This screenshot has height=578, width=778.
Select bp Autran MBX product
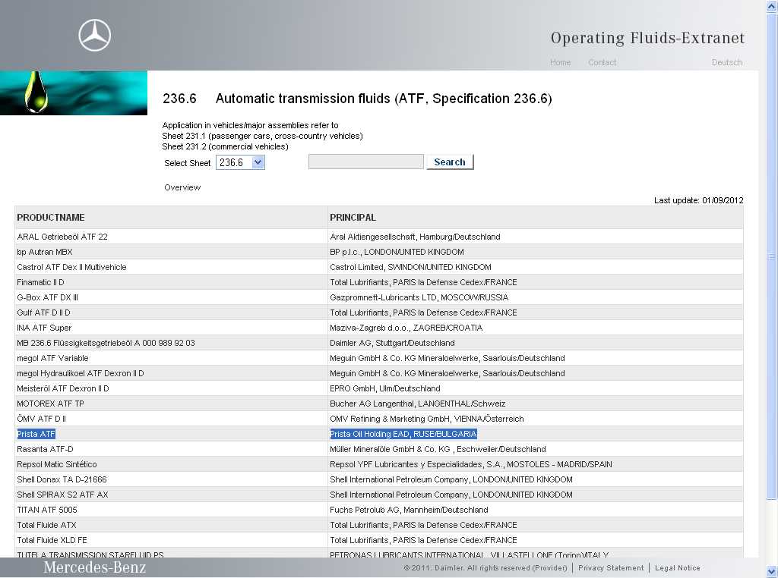(x=45, y=252)
